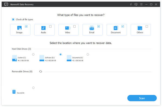Select the Recycle Bin radio button
Screen dimensions: 162x107
33,88
